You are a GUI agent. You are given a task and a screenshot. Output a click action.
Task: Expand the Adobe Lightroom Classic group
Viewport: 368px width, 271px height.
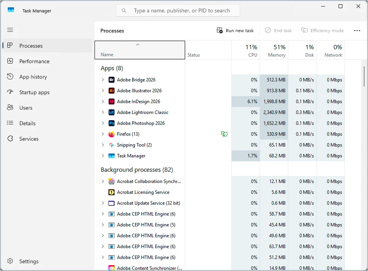[x=103, y=112]
